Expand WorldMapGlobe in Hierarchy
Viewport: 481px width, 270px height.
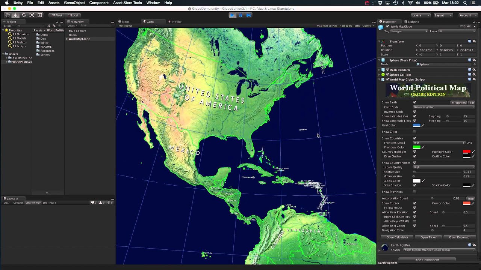click(x=67, y=39)
